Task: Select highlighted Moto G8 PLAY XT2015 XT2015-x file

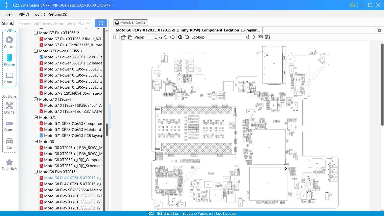Action: click(x=71, y=178)
